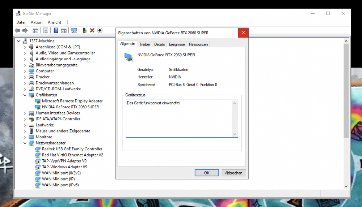The image size is (362, 207).
Task: Open the Ansicht menu
Action: pos(55,22)
